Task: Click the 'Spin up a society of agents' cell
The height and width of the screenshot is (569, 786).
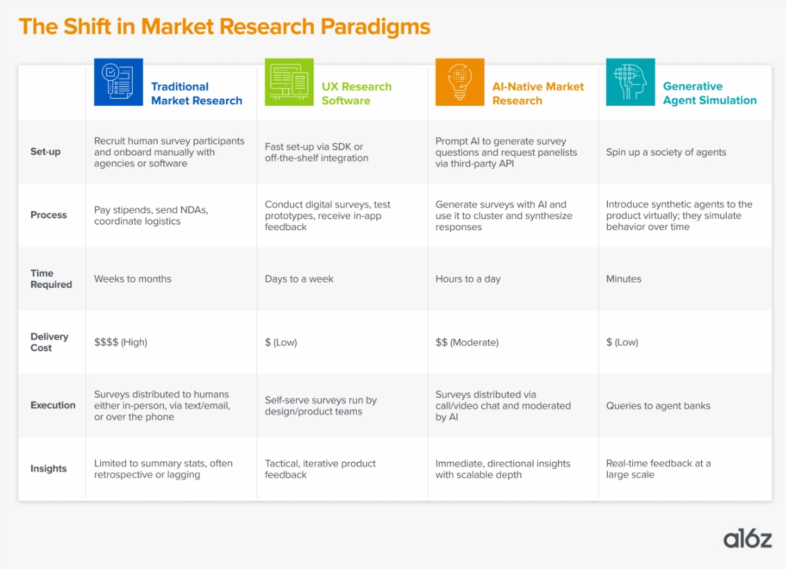Action: click(666, 152)
